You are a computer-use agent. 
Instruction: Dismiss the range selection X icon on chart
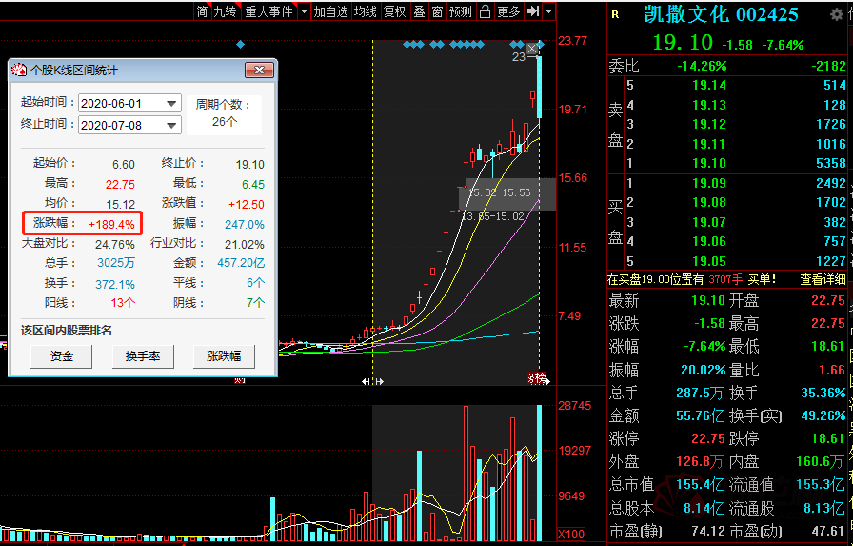coord(532,49)
